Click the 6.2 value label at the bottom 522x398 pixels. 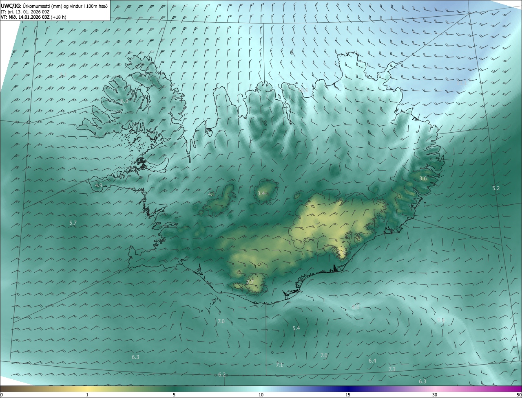coord(222,374)
